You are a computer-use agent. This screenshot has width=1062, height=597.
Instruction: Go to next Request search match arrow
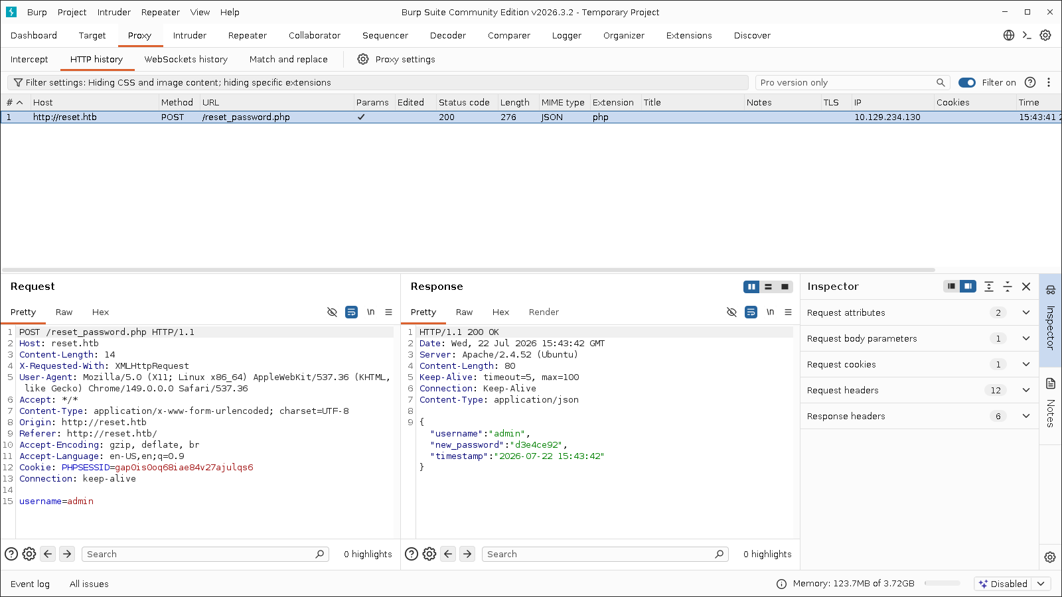click(67, 554)
